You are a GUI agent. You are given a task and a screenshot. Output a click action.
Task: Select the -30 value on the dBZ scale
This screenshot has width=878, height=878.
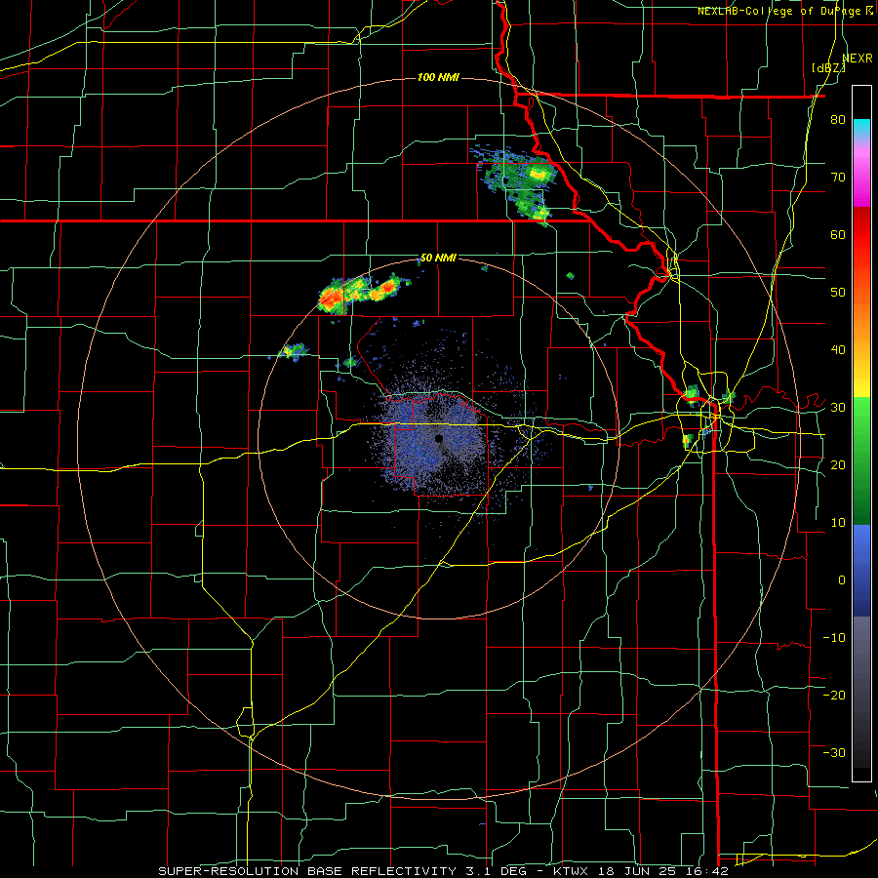pos(834,752)
